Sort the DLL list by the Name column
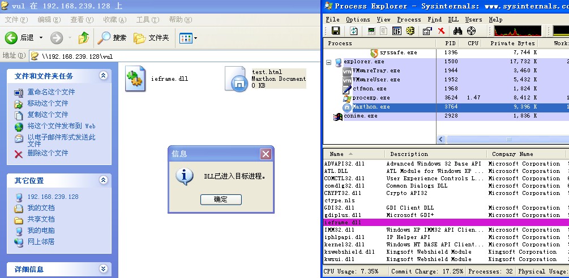Image resolution: width=569 pixels, height=278 pixels. click(353, 154)
